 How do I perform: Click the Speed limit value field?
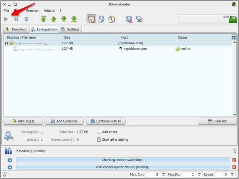point(222,174)
